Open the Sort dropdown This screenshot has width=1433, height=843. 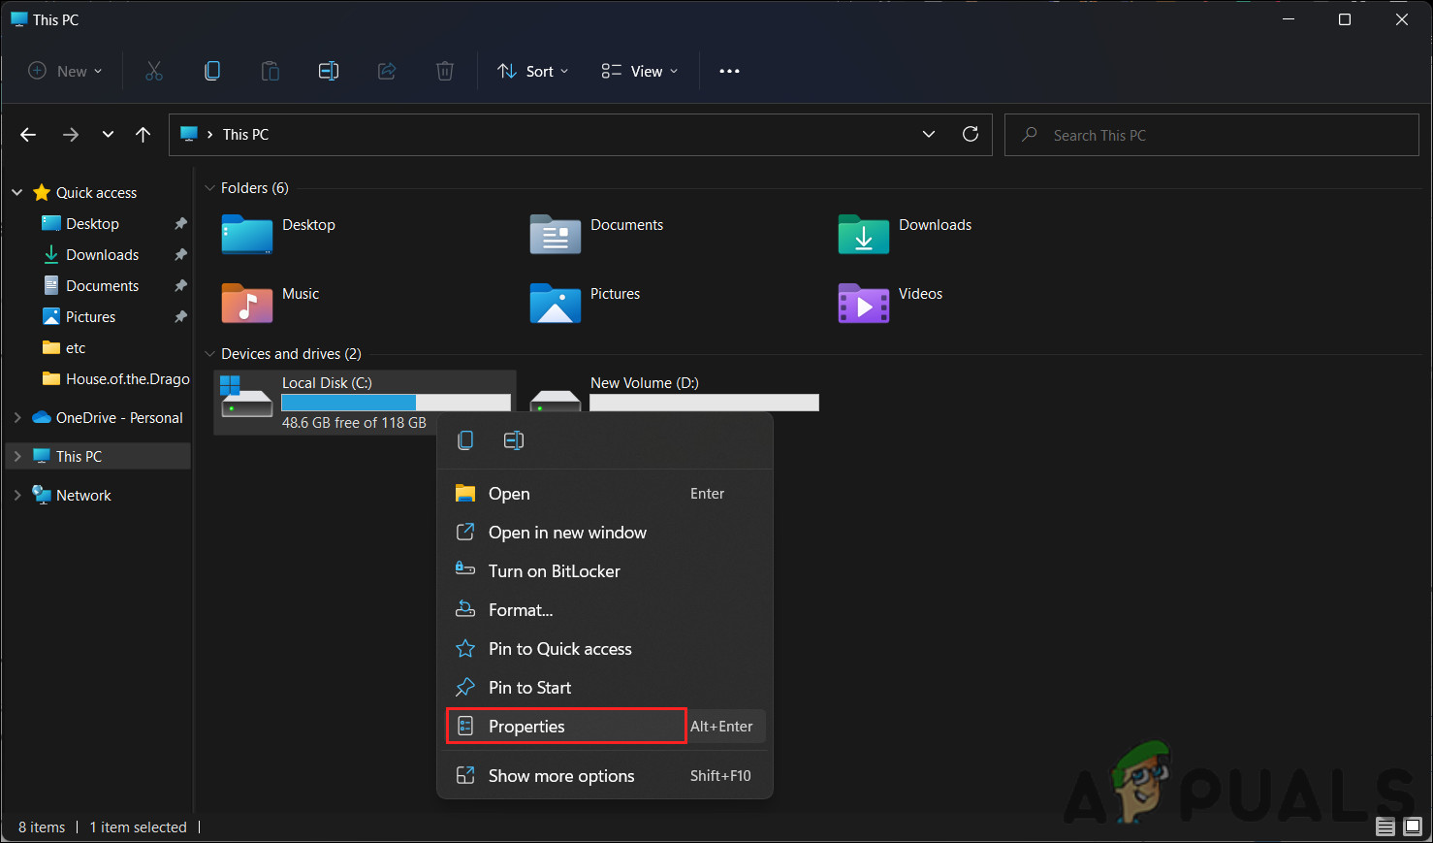(531, 71)
